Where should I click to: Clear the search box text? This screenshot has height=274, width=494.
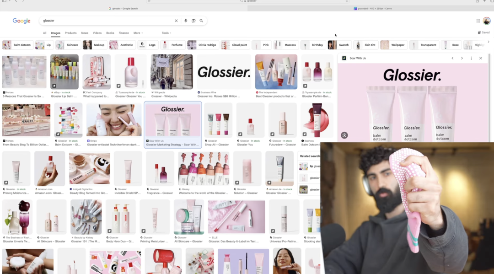tap(176, 21)
